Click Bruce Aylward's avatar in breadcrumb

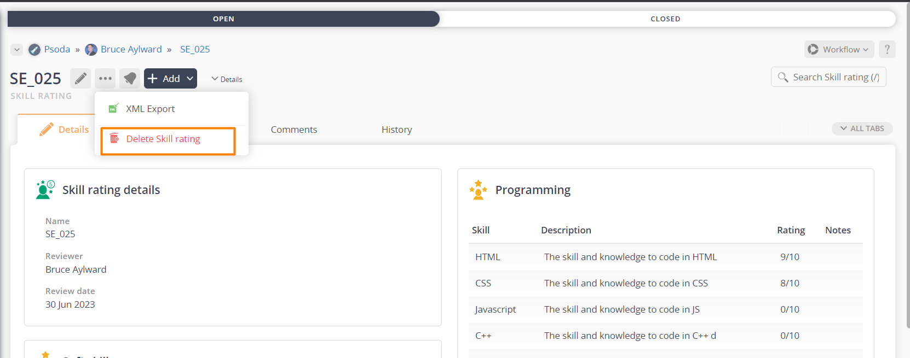click(91, 50)
